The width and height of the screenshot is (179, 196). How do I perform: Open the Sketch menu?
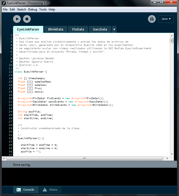click(x=22, y=9)
